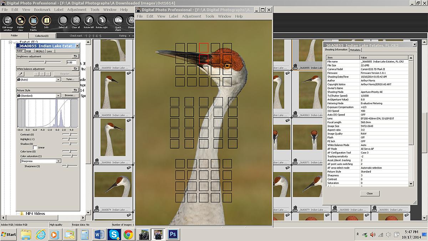428x241 pixels.
Task: Select the MP4 Videos folder
Action: coord(35,214)
